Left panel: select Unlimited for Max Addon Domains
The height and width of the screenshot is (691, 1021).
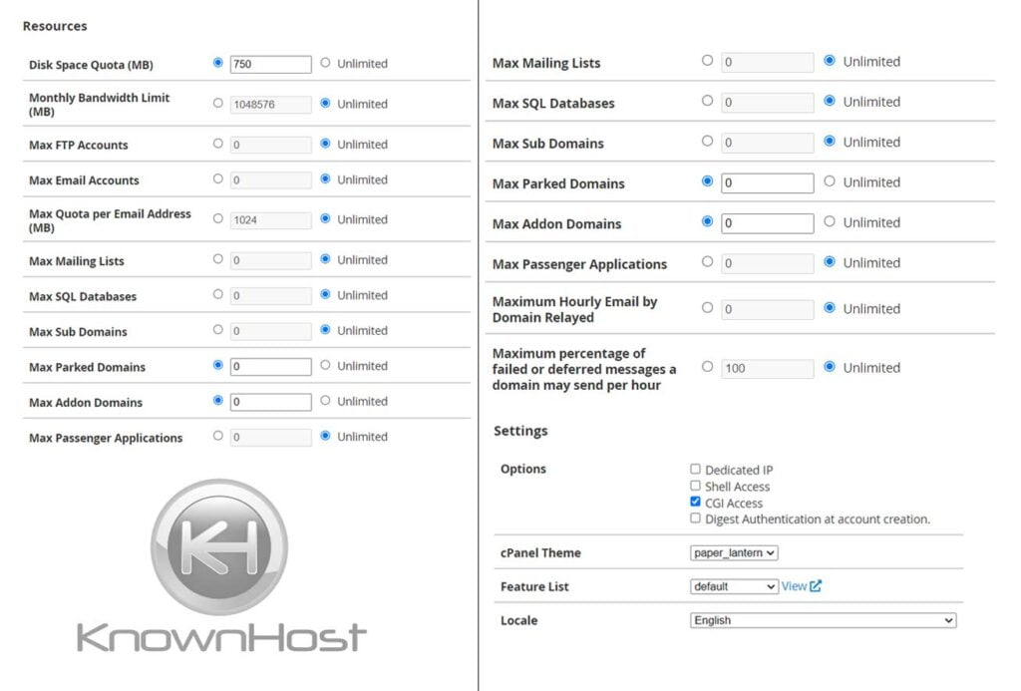tap(326, 401)
